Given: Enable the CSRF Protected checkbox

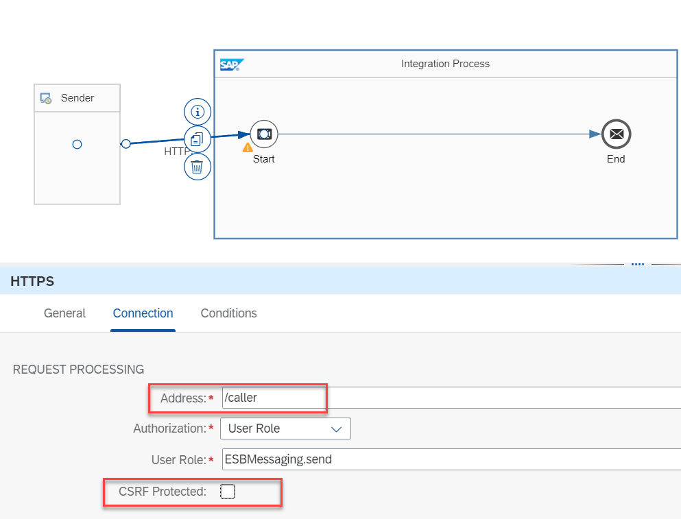Looking at the screenshot, I should tap(228, 492).
